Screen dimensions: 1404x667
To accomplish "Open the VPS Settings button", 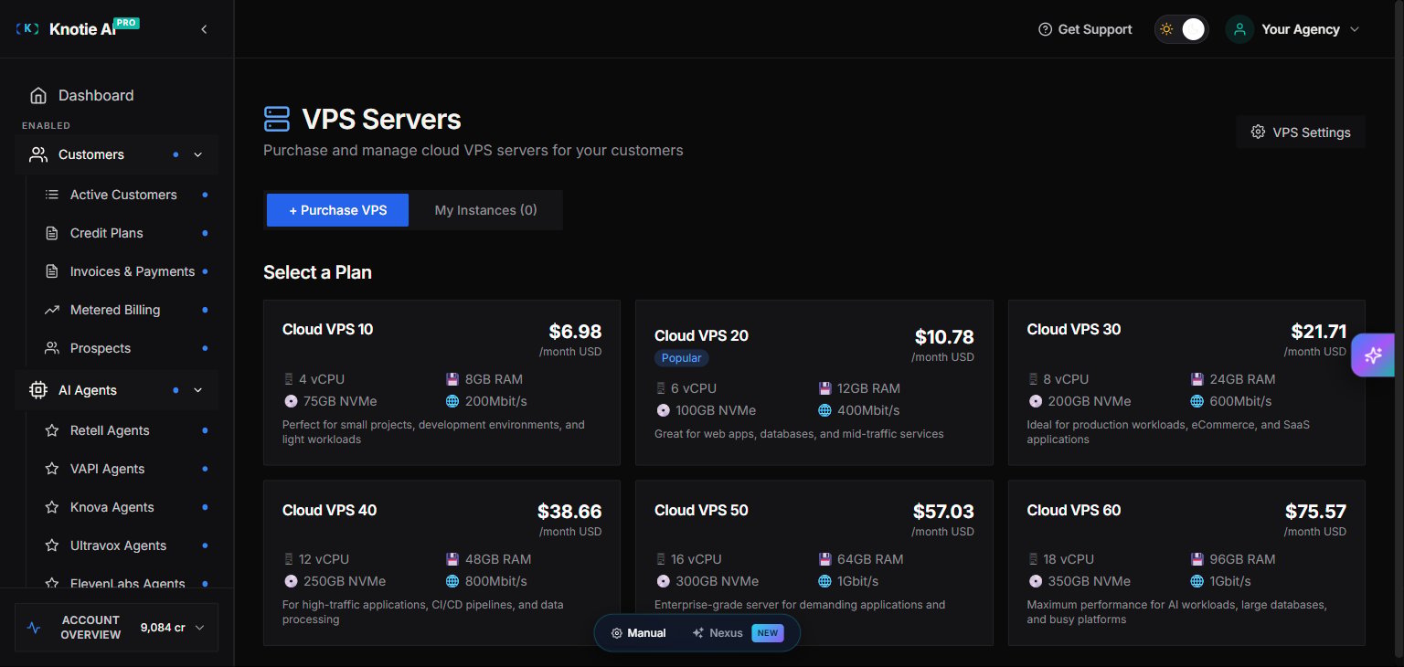I will (1301, 132).
